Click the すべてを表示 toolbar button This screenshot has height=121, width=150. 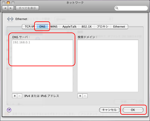pyautogui.click(x=27, y=8)
